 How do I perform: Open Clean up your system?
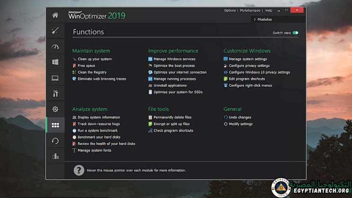tap(92, 59)
